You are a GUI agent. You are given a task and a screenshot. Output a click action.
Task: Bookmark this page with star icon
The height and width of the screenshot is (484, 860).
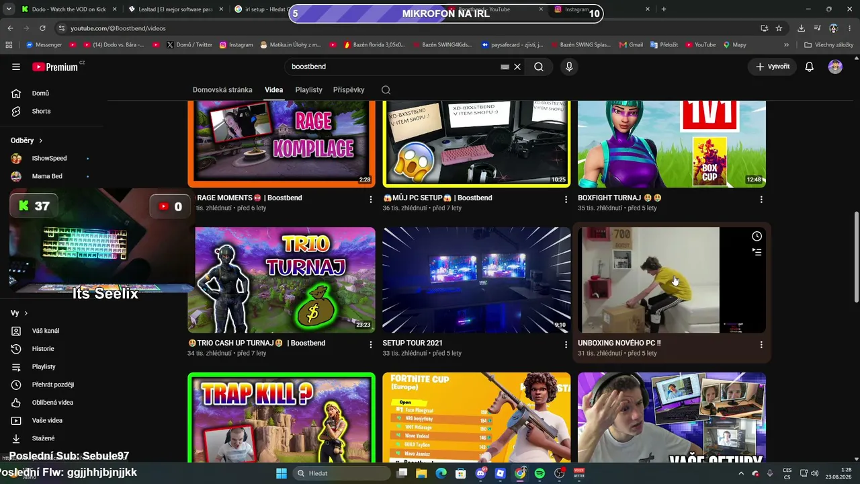point(779,28)
